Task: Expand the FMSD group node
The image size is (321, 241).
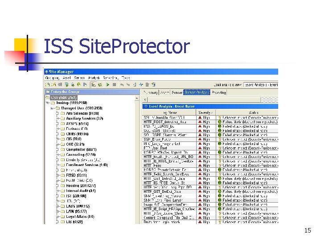Action: click(58, 175)
